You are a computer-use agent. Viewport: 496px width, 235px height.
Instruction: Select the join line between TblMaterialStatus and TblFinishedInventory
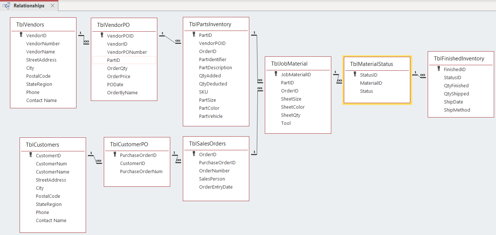pos(419,75)
